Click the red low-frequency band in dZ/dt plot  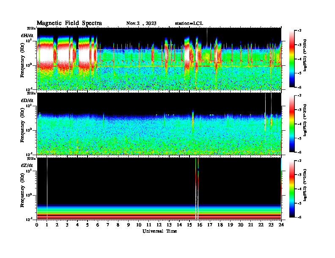click(x=159, y=216)
